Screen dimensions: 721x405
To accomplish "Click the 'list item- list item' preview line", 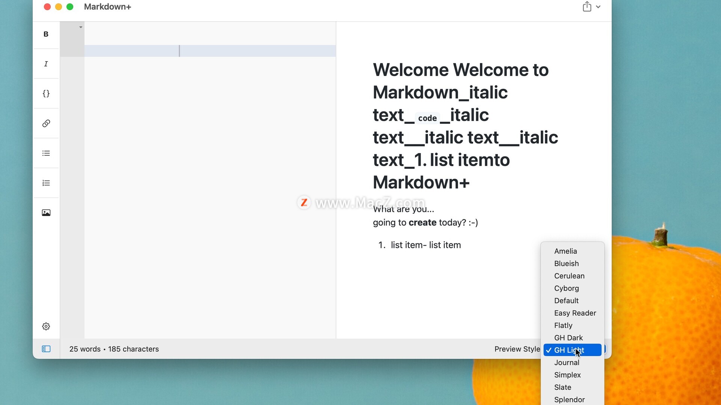I will [425, 245].
